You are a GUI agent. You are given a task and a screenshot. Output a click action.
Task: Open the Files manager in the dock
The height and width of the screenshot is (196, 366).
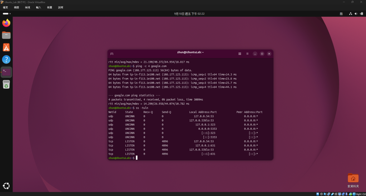tap(6, 35)
